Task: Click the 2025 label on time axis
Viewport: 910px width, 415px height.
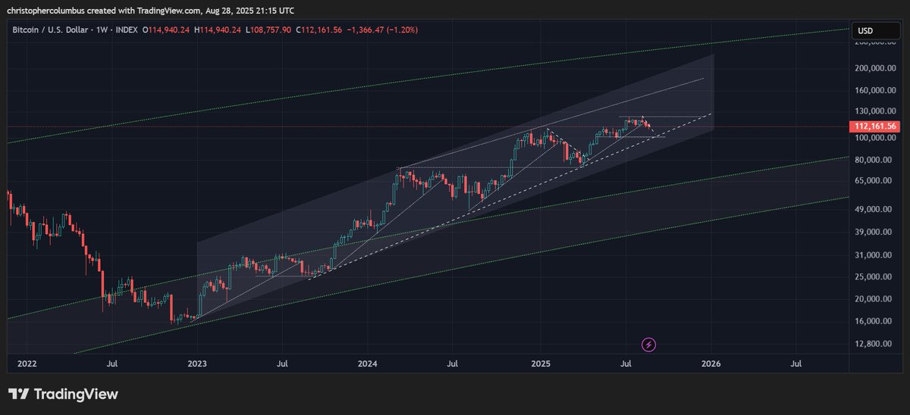Action: (540, 364)
